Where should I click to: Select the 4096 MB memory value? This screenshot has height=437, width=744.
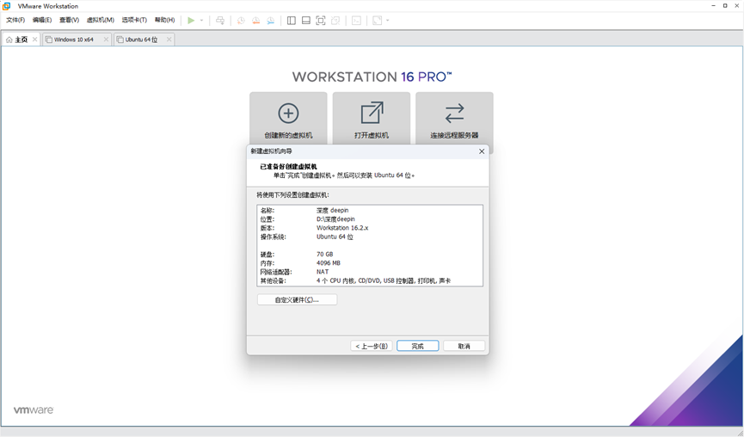329,263
